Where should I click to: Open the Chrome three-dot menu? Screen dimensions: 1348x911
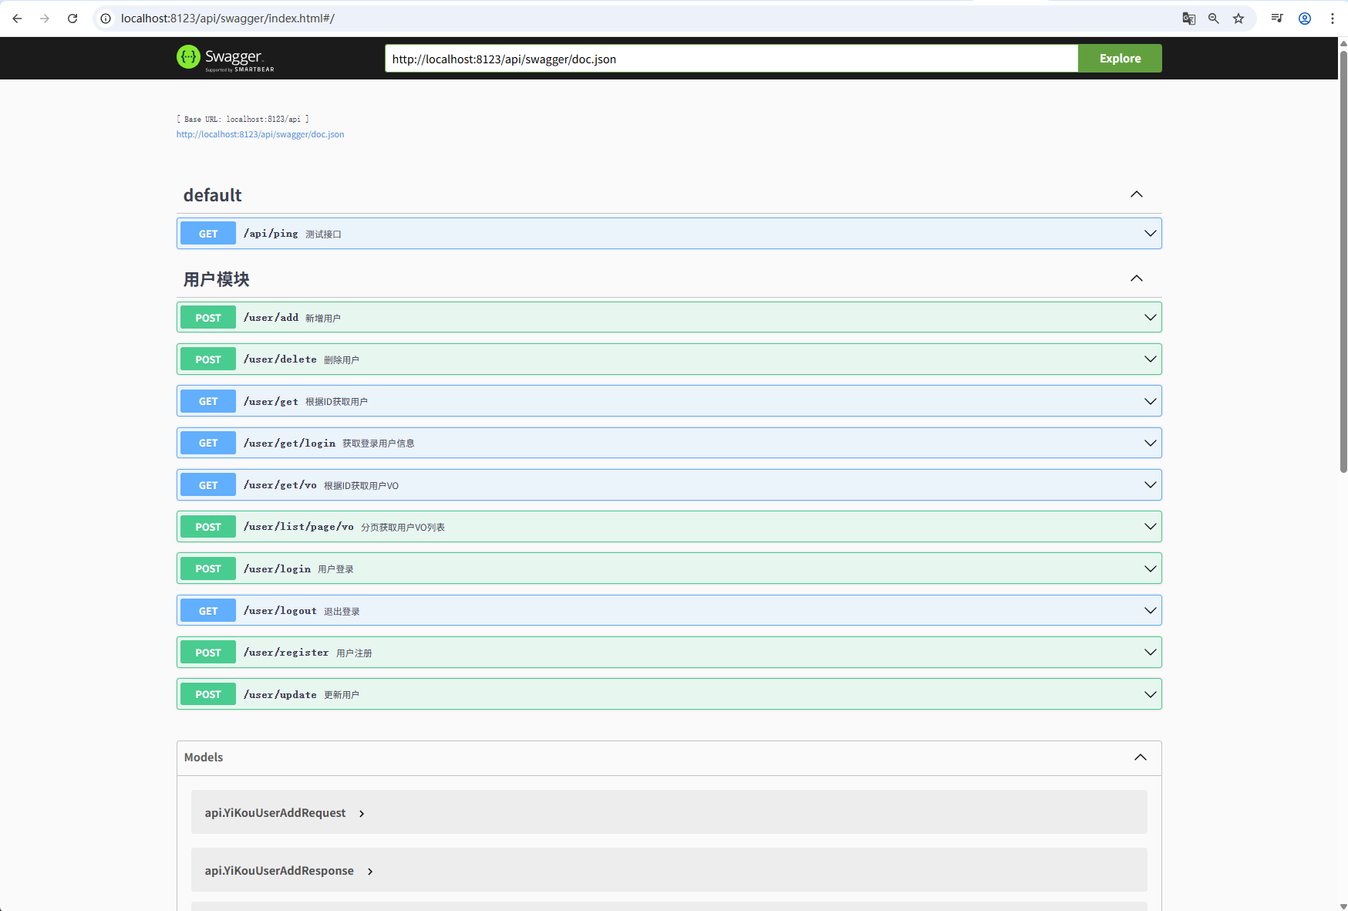point(1333,19)
